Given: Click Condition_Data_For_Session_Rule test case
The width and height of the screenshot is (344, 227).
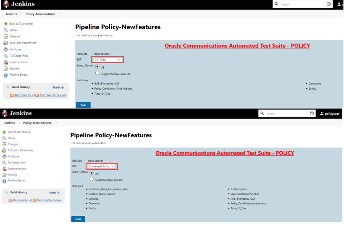Looking at the screenshot, I should click(x=108, y=189).
